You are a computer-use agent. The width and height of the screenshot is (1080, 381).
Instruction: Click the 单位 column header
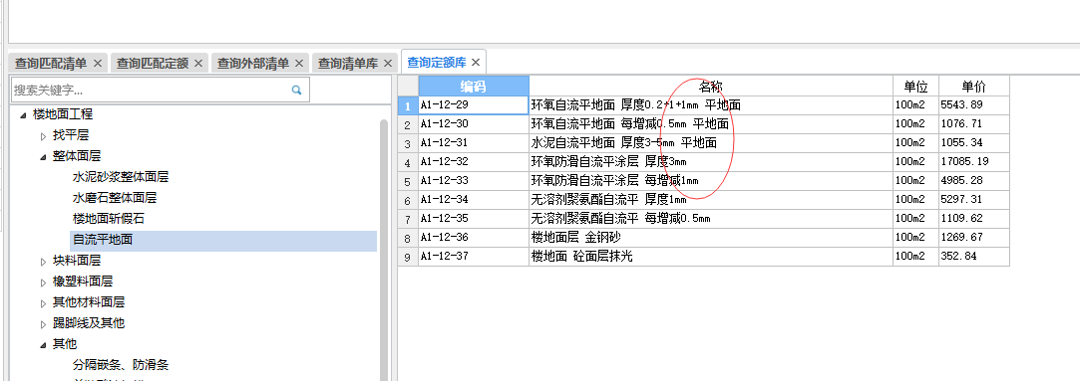pyautogui.click(x=915, y=86)
